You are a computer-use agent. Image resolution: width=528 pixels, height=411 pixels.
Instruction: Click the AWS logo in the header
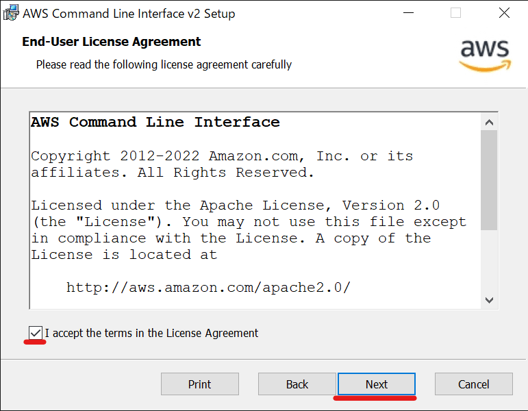tap(485, 55)
